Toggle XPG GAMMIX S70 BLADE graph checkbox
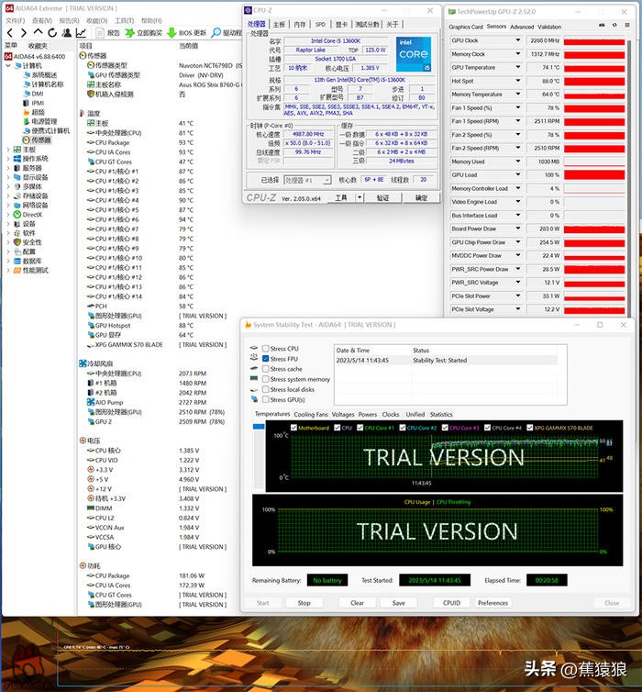642x692 pixels. [x=529, y=428]
